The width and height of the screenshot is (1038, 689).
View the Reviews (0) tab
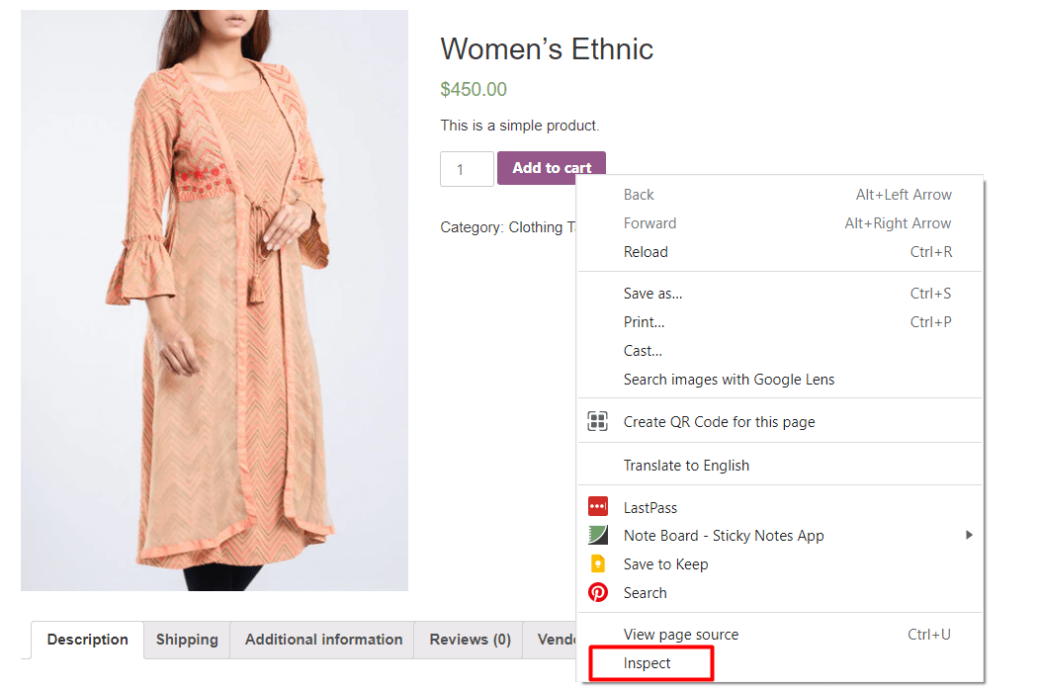pyautogui.click(x=467, y=640)
